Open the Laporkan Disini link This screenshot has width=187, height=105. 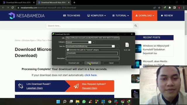[34, 88]
